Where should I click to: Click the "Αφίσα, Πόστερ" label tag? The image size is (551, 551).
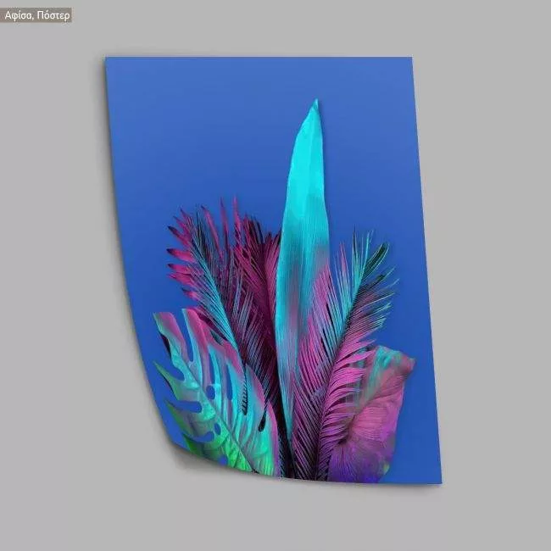coord(36,14)
